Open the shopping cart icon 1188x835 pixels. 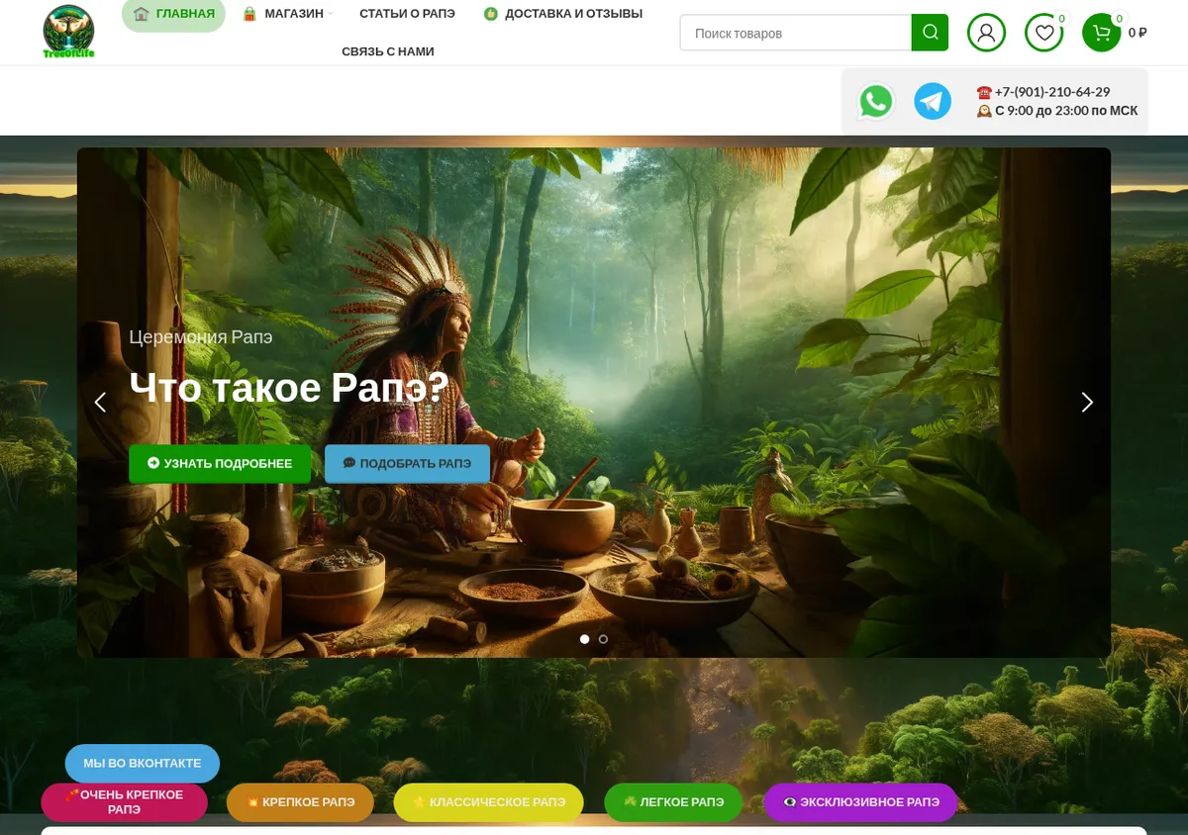[1101, 33]
